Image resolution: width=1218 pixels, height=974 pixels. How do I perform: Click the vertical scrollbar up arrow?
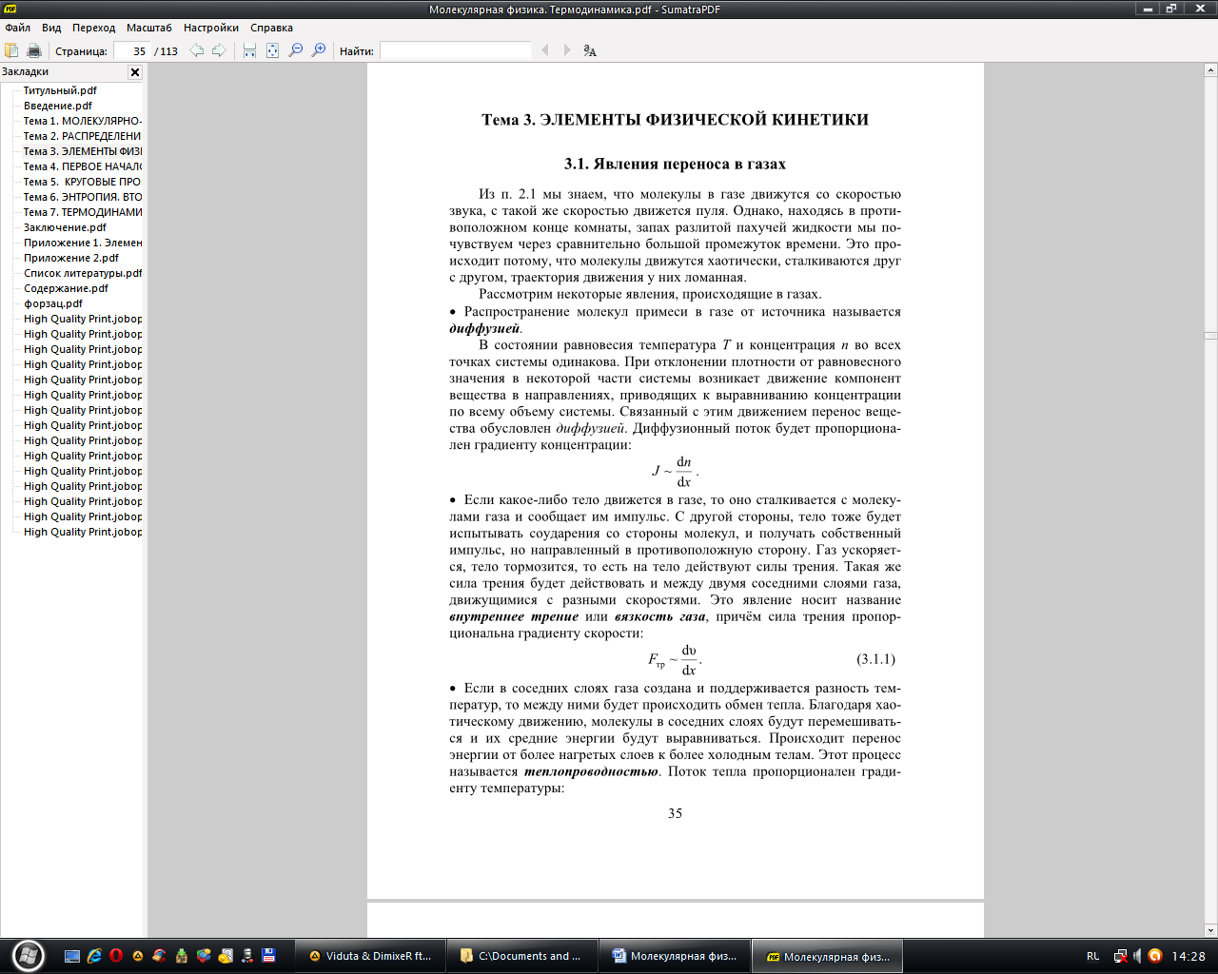[1210, 69]
